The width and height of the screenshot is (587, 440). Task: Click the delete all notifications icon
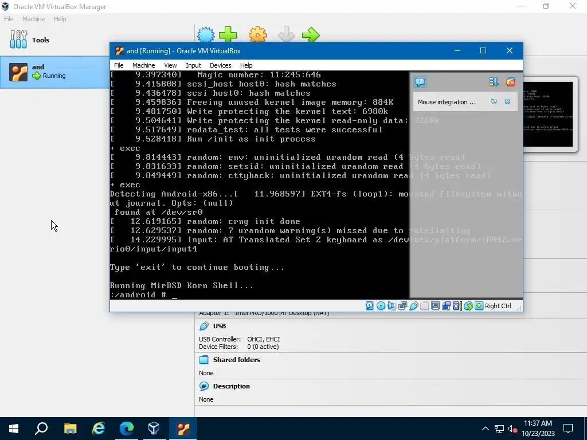coord(511,82)
